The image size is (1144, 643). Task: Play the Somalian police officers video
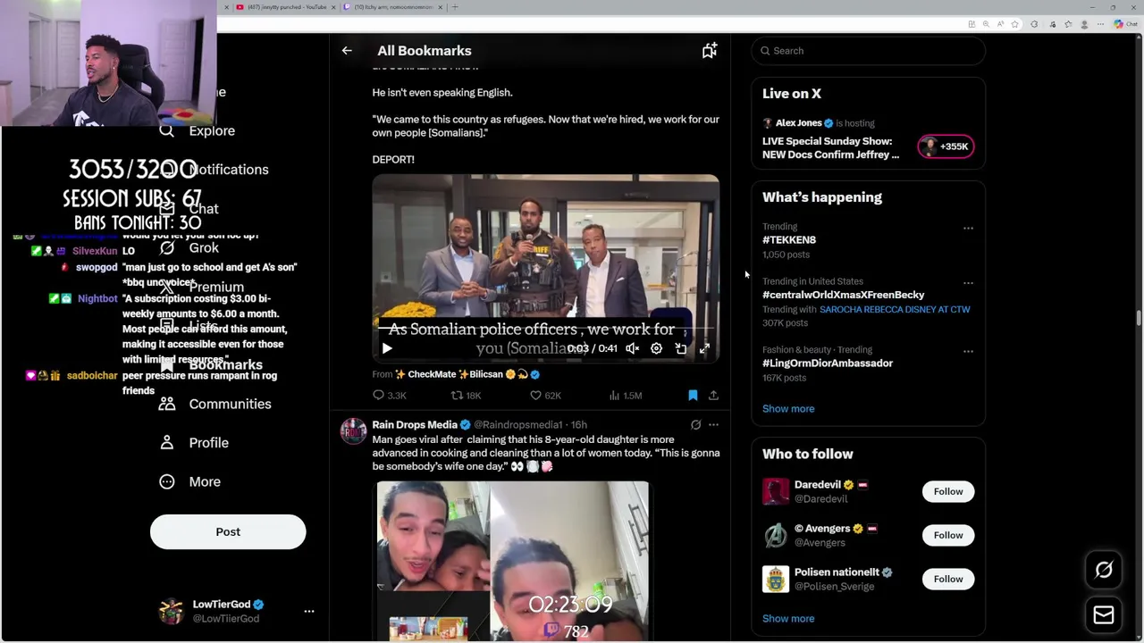(387, 348)
